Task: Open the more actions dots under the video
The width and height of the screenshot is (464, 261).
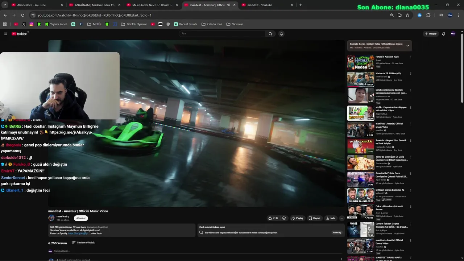Action: coord(341,218)
